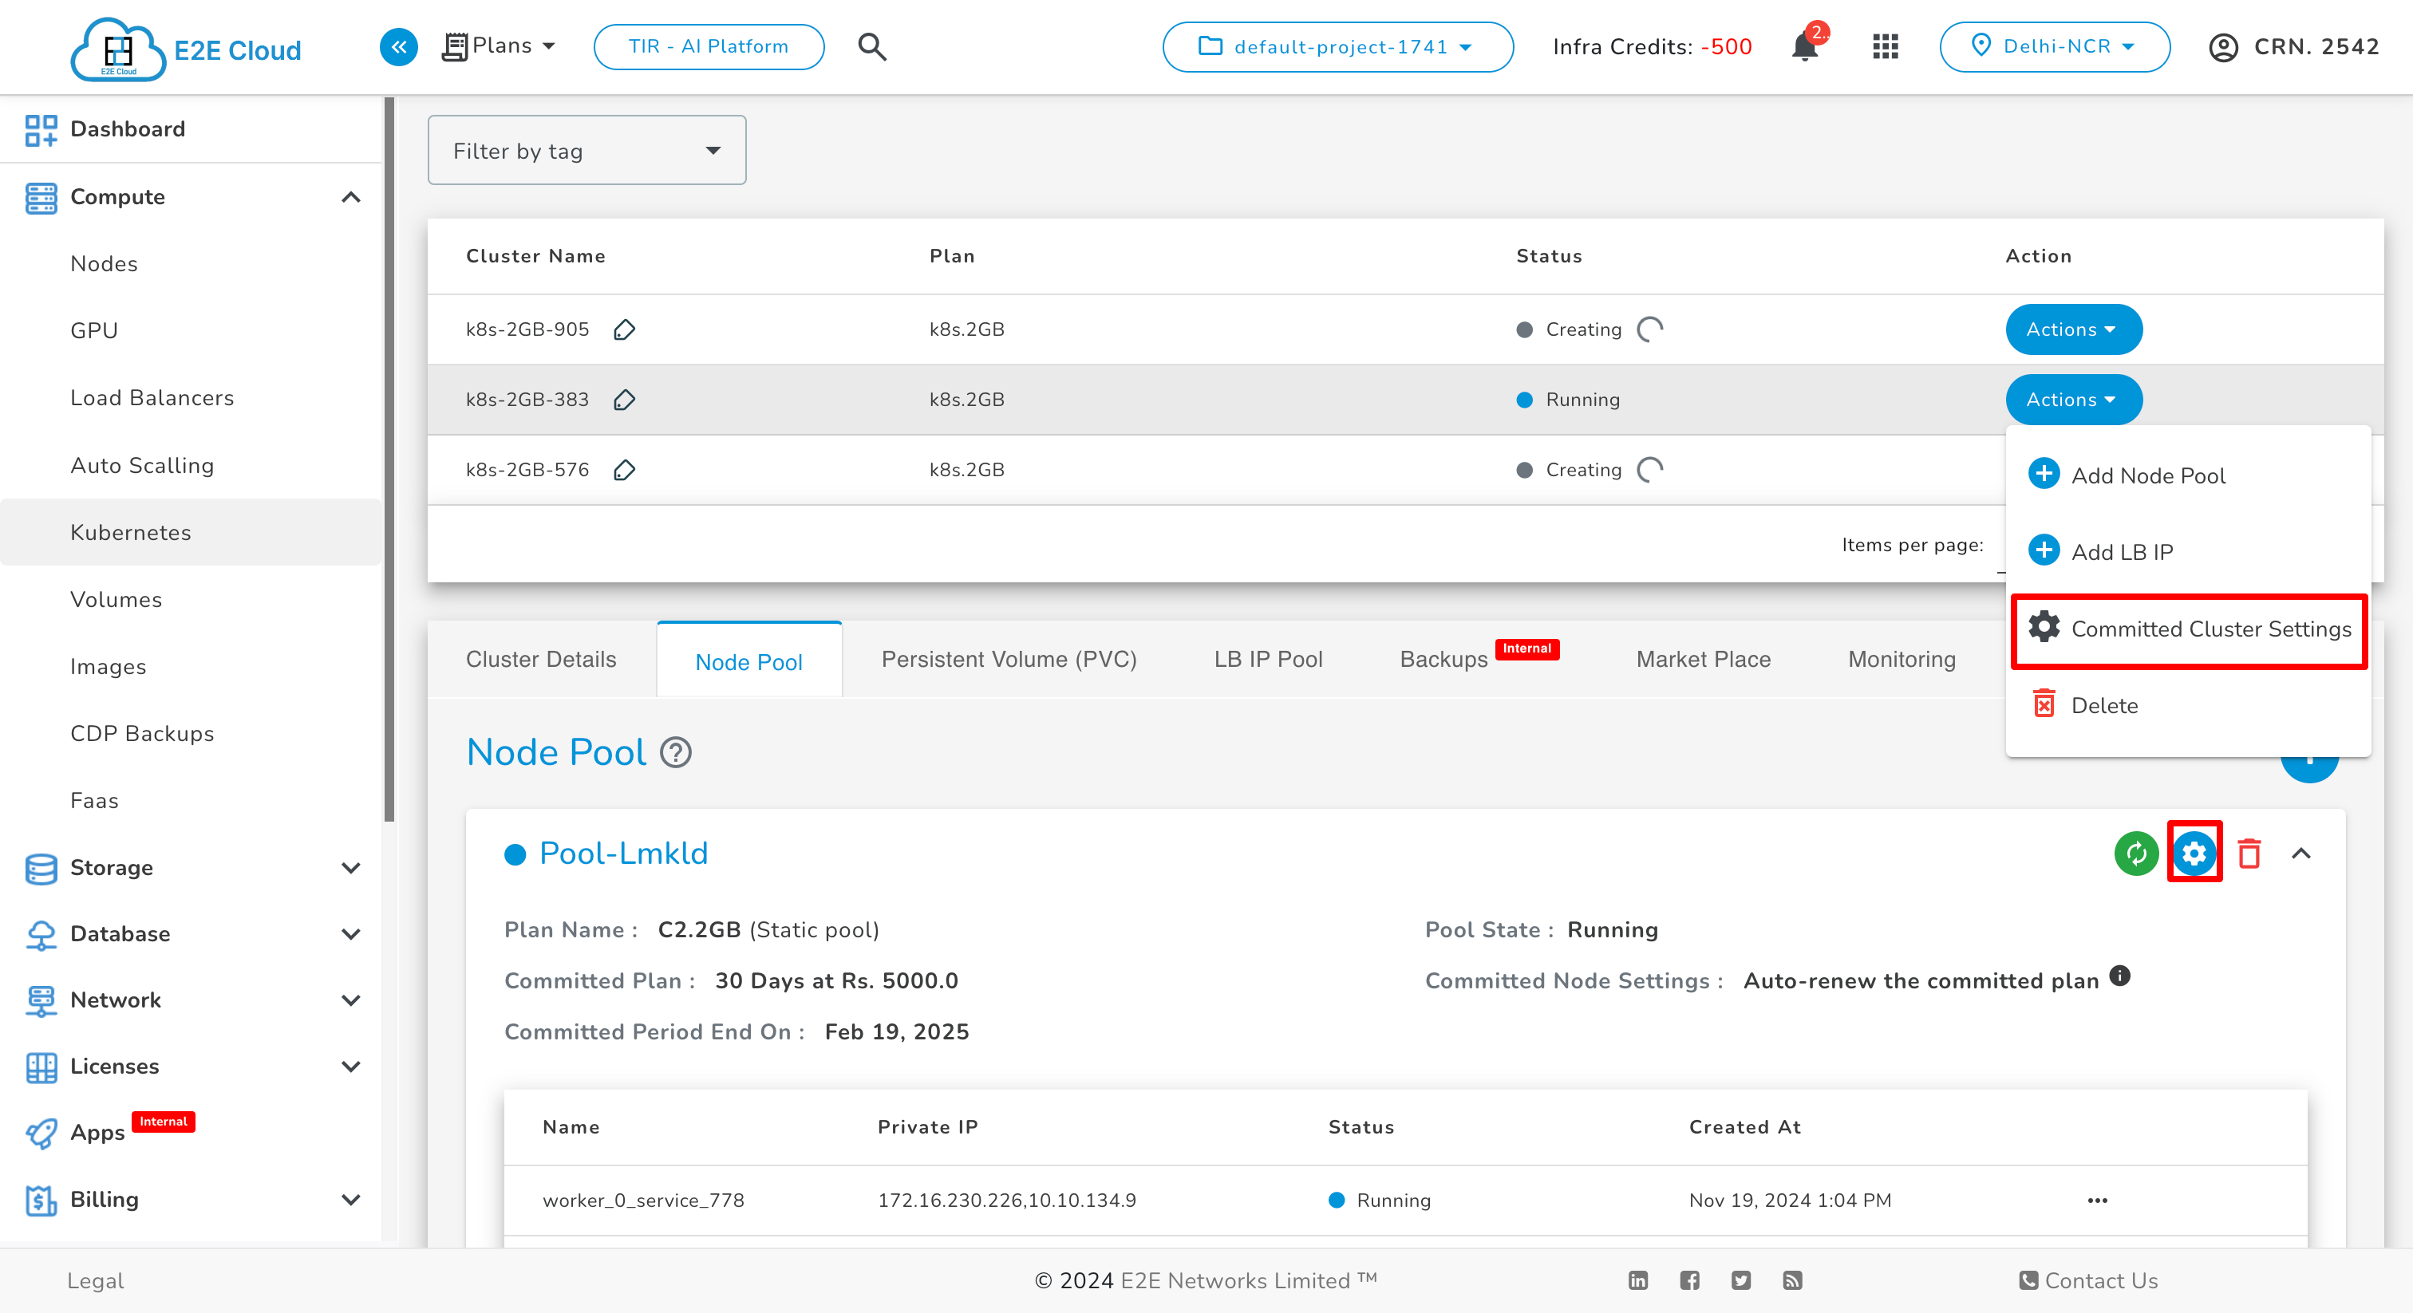2413x1313 pixels.
Task: Select Add Node Pool menu option
Action: pyautogui.click(x=2187, y=475)
